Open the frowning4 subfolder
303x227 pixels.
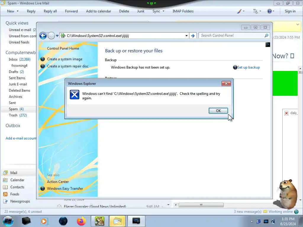click(19, 66)
